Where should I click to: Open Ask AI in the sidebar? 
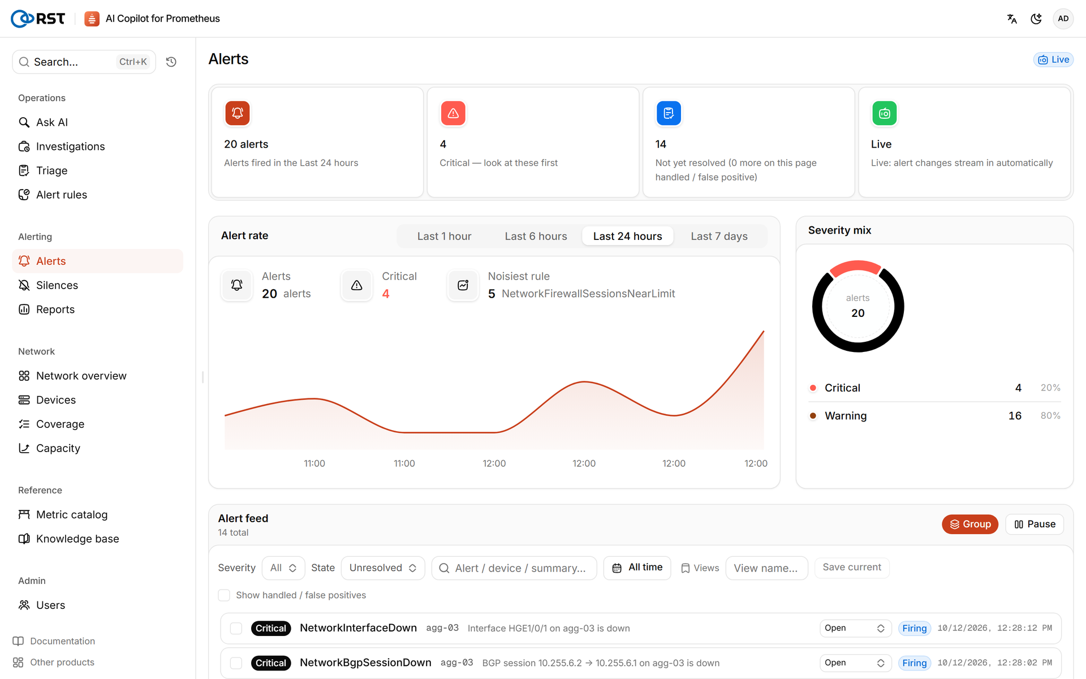tap(98, 122)
